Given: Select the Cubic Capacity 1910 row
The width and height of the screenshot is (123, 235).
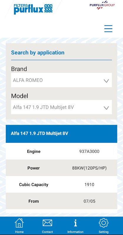Looking at the screenshot, I should pyautogui.click(x=61, y=184).
